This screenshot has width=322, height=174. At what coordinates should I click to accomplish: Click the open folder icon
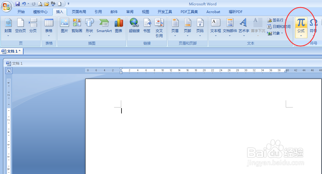point(47,4)
